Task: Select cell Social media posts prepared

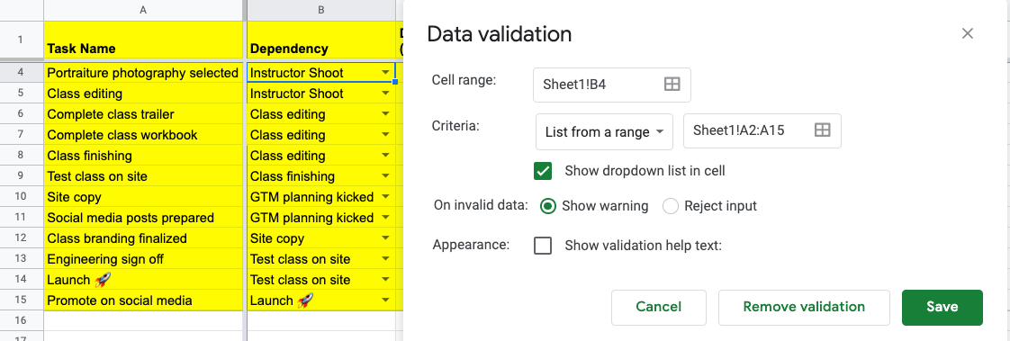Action: click(143, 218)
